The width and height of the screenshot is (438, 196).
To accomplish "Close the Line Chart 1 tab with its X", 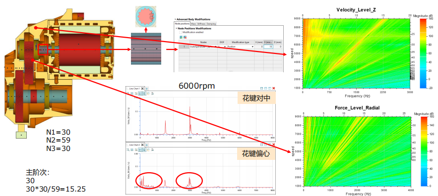I will [142, 89].
